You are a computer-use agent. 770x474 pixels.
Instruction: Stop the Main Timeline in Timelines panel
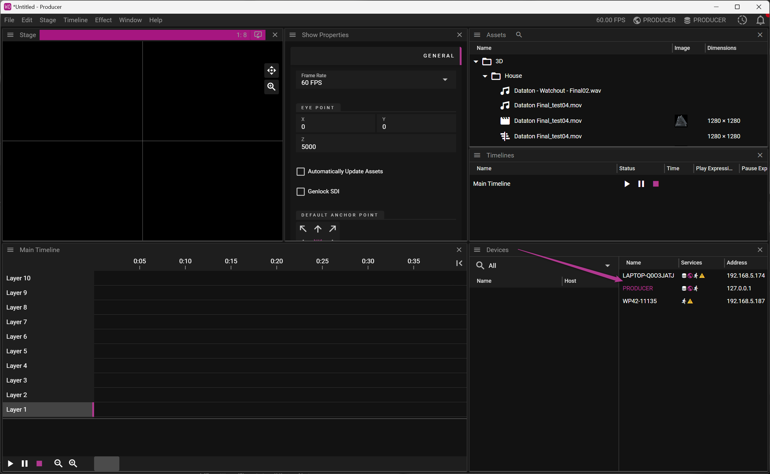(656, 184)
